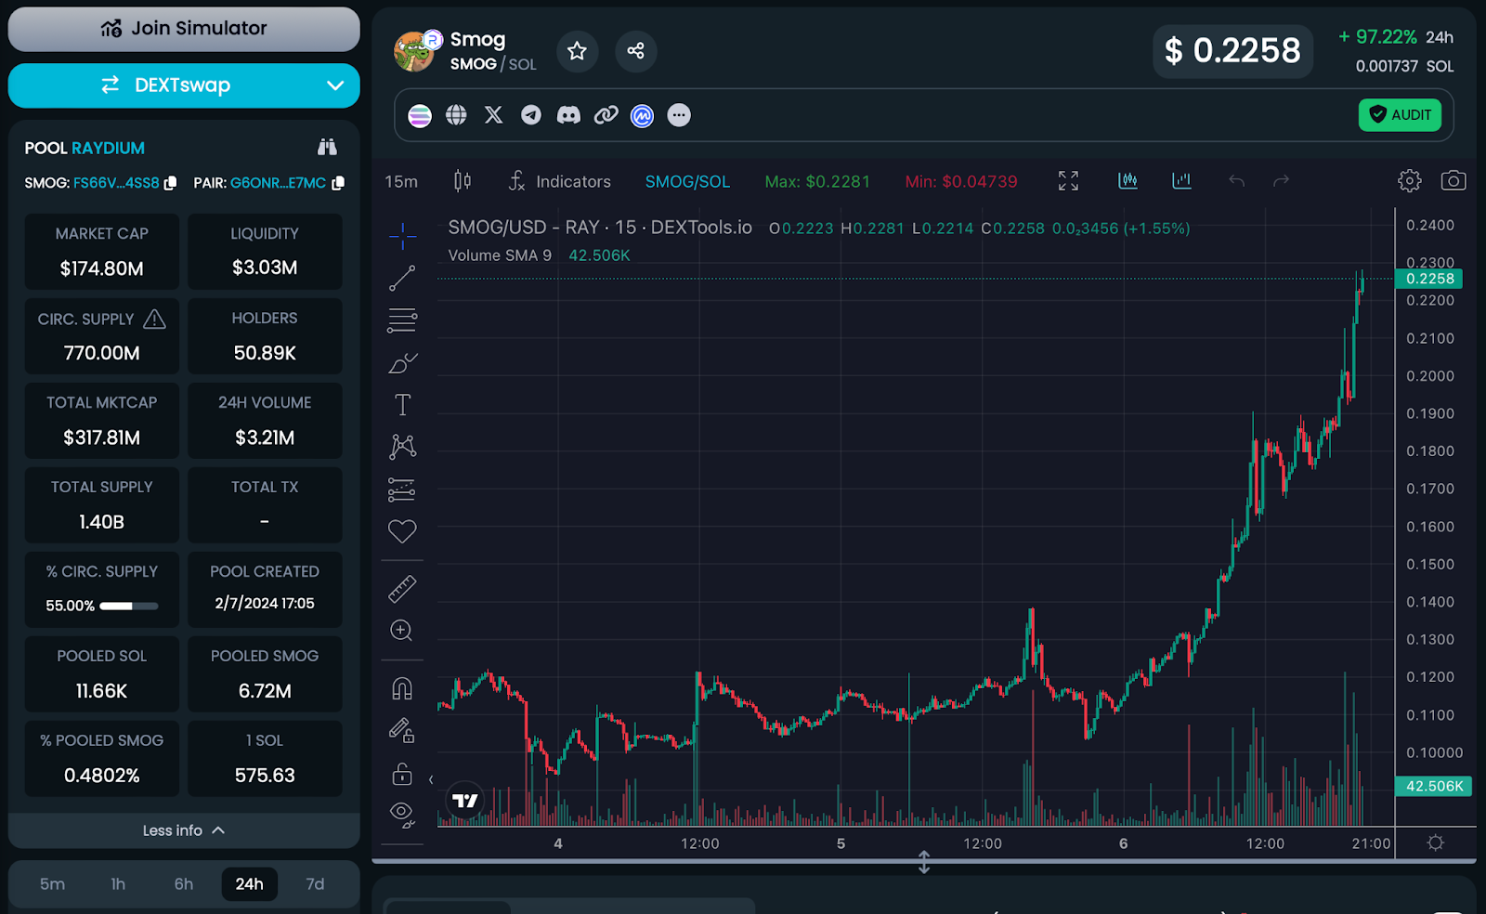This screenshot has height=914, width=1486.
Task: Click the redo arrow on chart toolbar
Action: click(x=1281, y=181)
